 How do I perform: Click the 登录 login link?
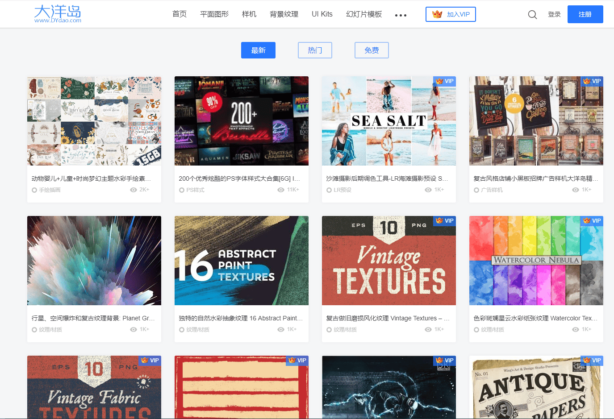[x=554, y=14]
